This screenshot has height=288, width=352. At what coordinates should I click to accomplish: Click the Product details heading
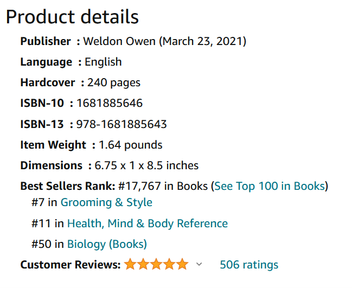[x=72, y=17]
